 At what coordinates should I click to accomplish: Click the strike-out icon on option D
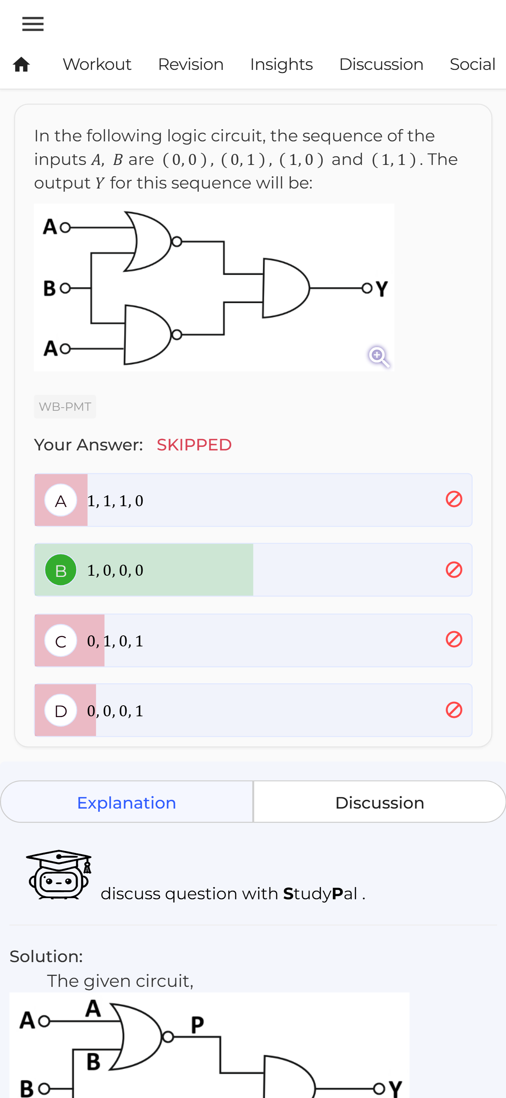tap(453, 710)
